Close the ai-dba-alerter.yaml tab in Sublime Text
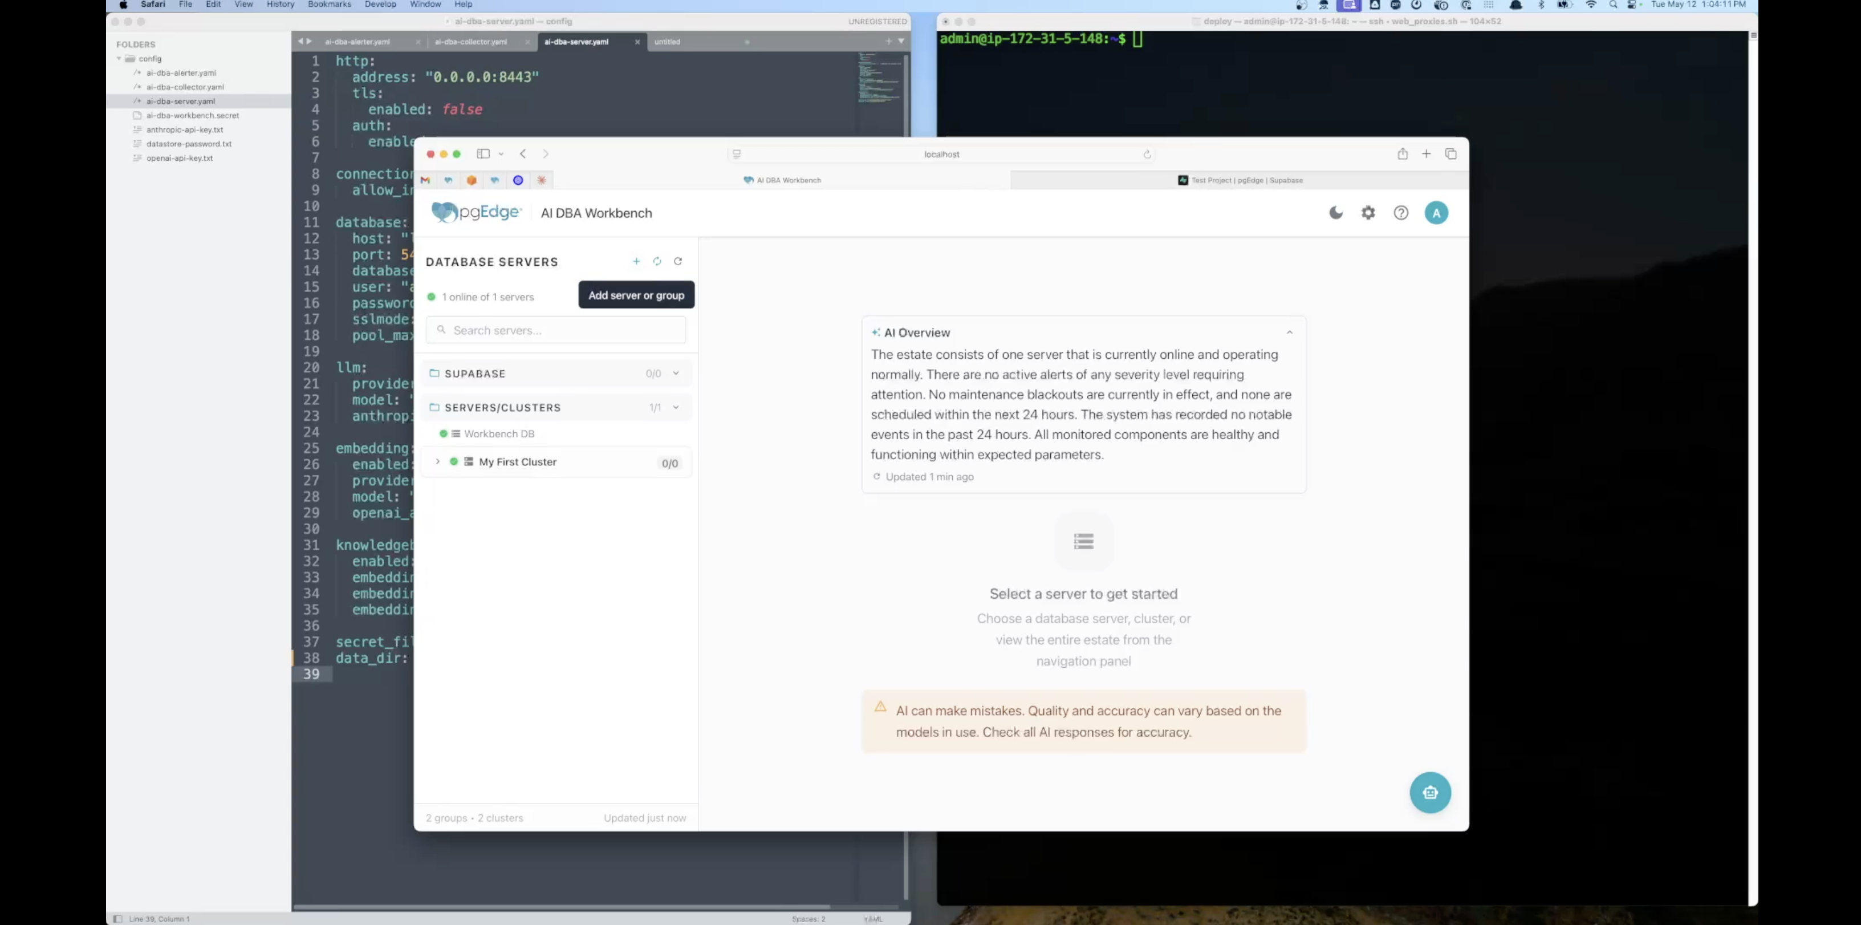This screenshot has height=925, width=1861. (x=417, y=42)
